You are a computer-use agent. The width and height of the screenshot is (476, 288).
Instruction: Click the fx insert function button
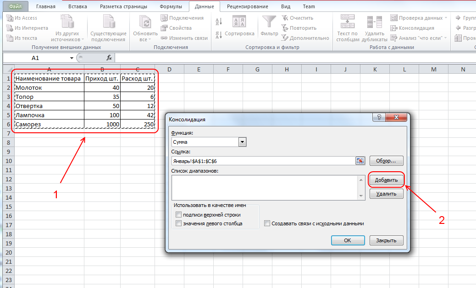click(109, 58)
